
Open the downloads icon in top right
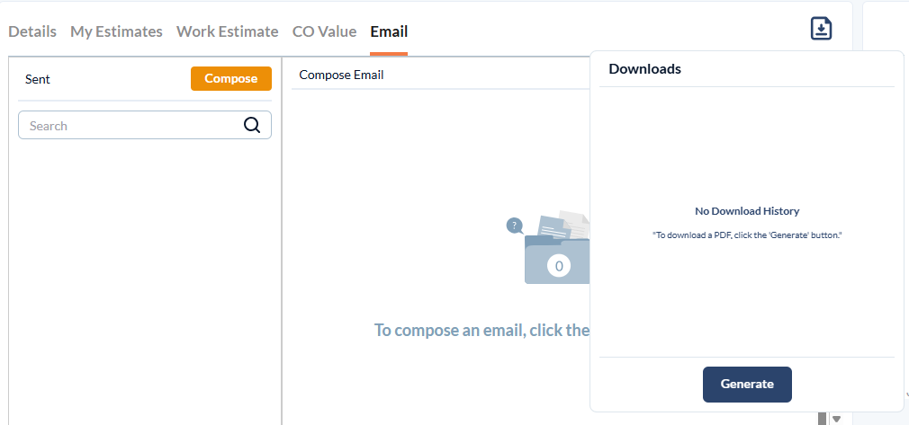click(821, 29)
